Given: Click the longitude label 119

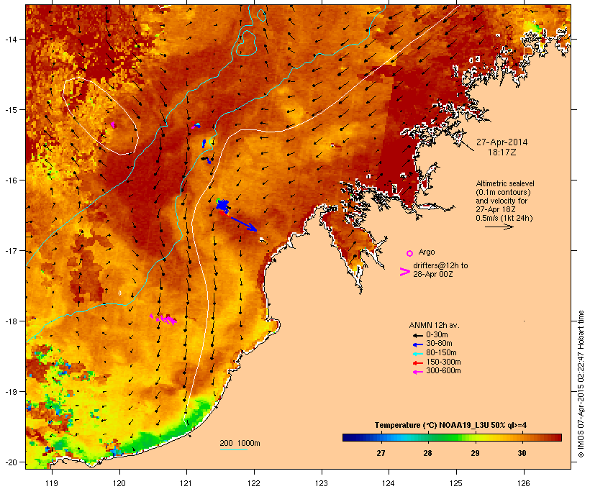Looking at the screenshot, I should [x=52, y=483].
